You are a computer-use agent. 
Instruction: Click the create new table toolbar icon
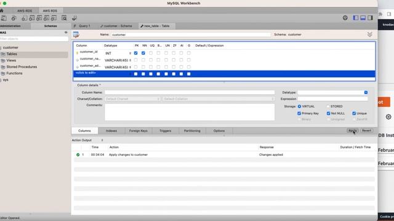coord(31,18)
